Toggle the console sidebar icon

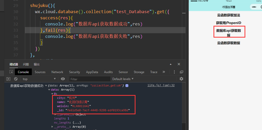point(8,79)
